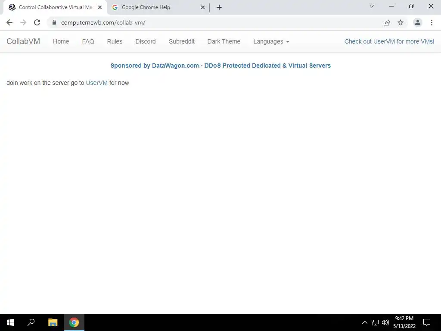Close the Control Collaborative Virtual Machines tab
Screen dimensions: 441x331
click(100, 7)
